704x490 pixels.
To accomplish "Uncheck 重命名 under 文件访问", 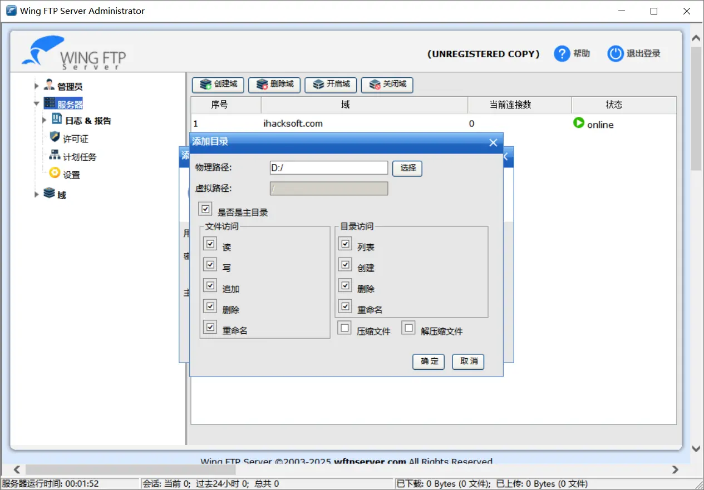I will [x=210, y=328].
